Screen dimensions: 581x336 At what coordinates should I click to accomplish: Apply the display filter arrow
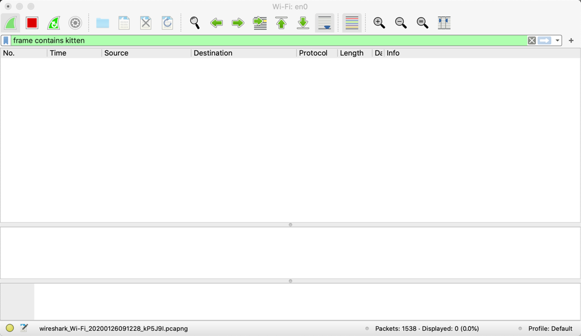click(545, 41)
